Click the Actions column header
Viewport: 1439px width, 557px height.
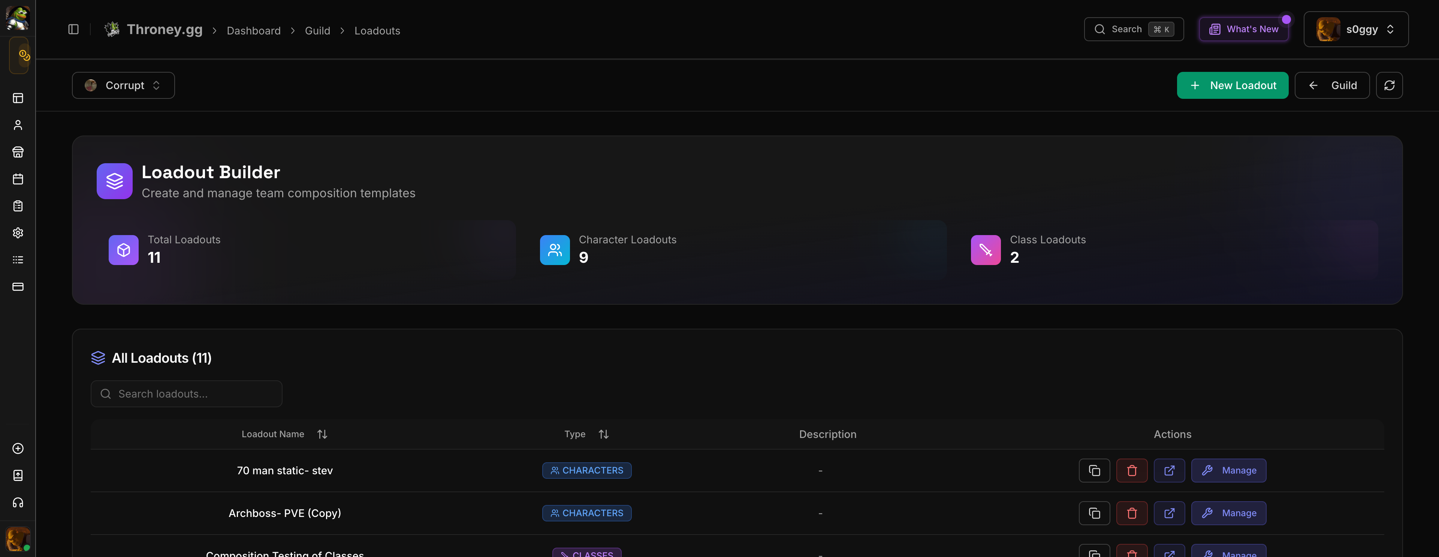point(1172,434)
